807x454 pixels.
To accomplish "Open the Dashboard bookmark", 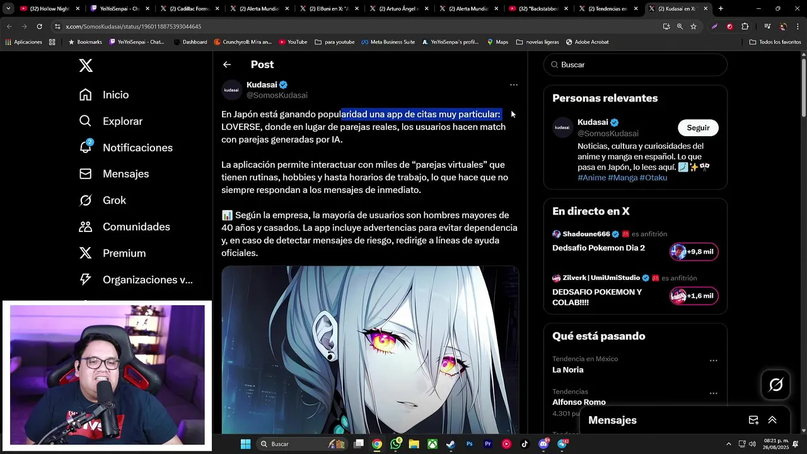I will (x=190, y=42).
